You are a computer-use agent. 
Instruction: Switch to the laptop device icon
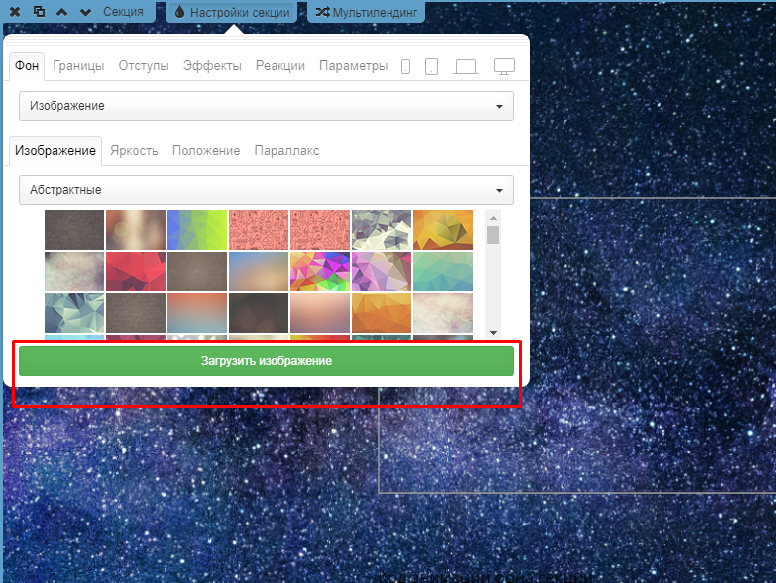pyautogui.click(x=466, y=67)
